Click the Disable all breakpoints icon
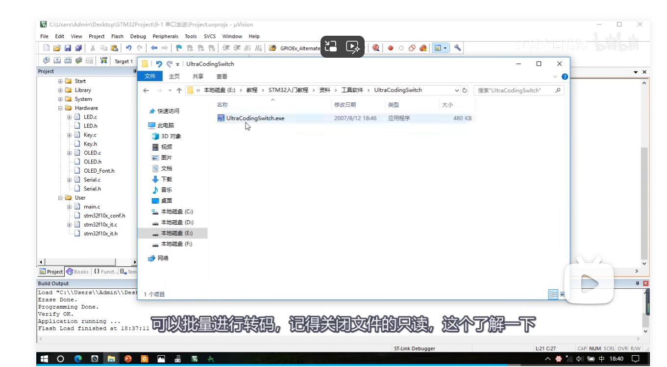This screenshot has height=367, width=667. coord(412,48)
